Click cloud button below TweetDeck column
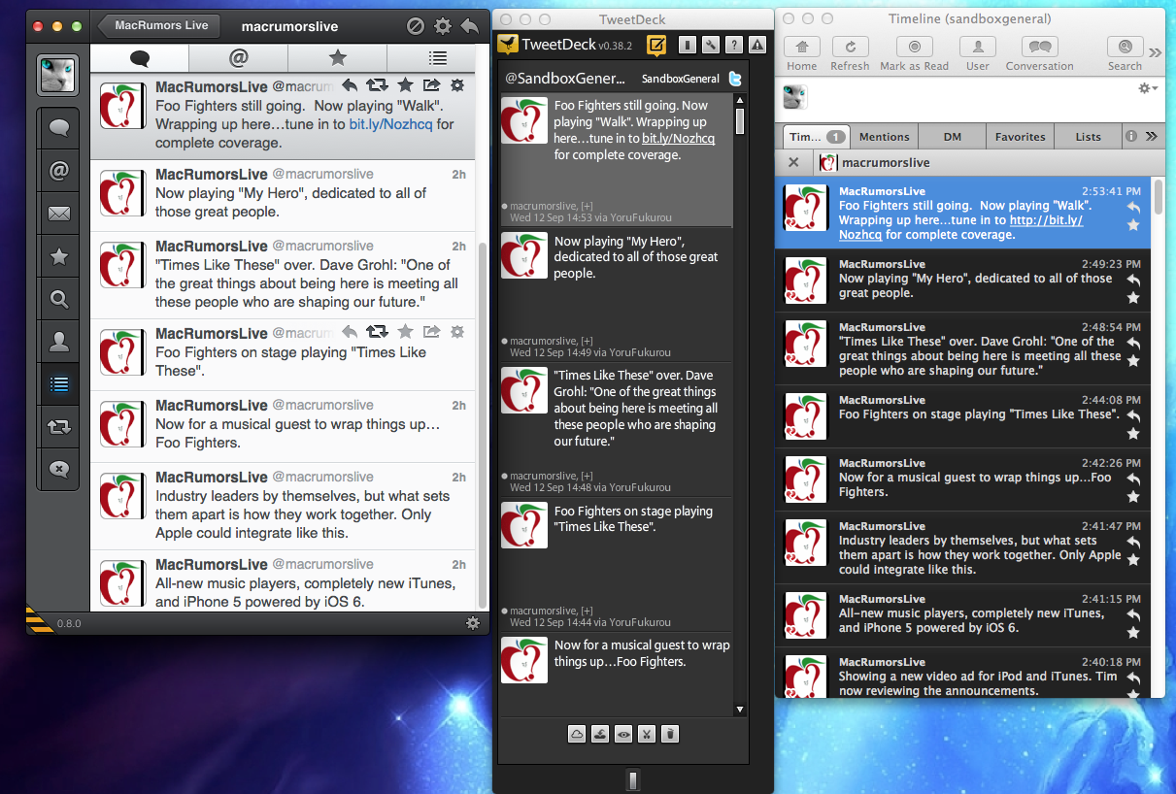The image size is (1176, 794). [577, 734]
